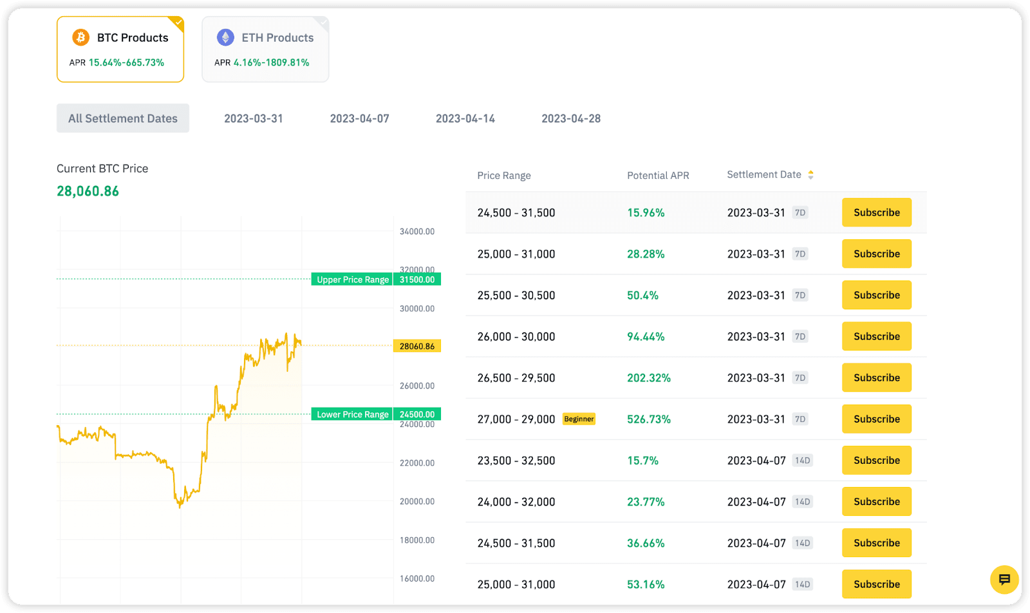The width and height of the screenshot is (1030, 613).
Task: Subscribe to 23,500 - 32,500 range product
Action: 876,461
